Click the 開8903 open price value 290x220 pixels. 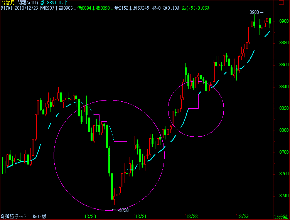click(49, 8)
